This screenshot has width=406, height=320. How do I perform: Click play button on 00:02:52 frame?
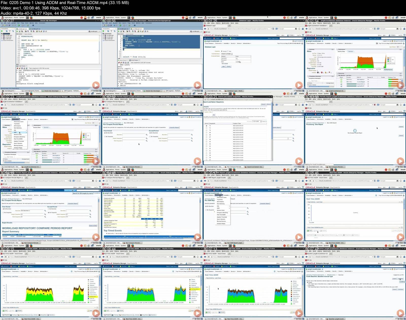(197, 161)
